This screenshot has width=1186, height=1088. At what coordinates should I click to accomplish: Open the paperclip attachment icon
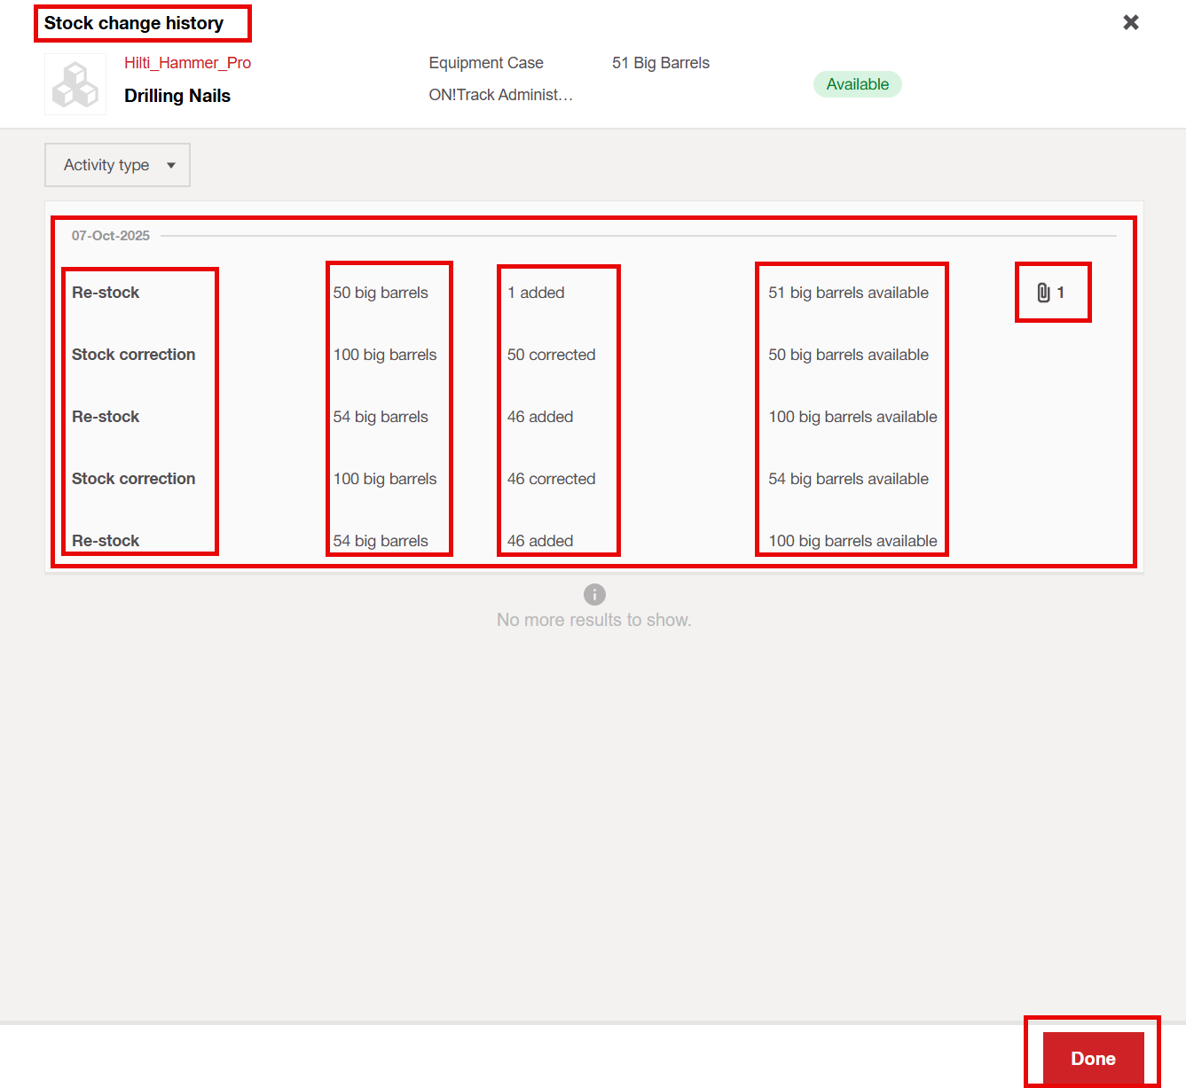click(1044, 293)
